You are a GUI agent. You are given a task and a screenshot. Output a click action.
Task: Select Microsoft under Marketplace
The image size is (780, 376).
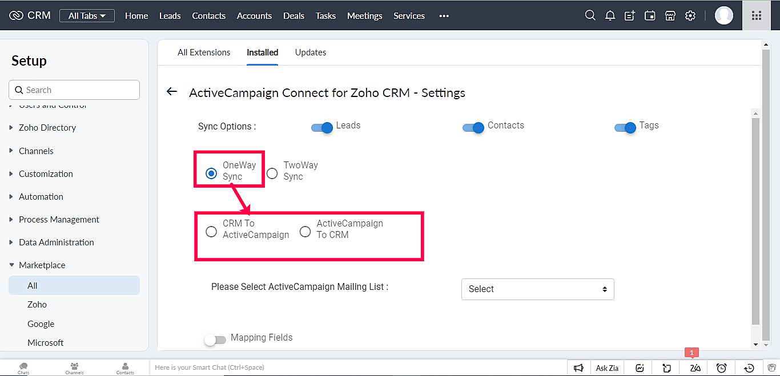click(x=46, y=343)
